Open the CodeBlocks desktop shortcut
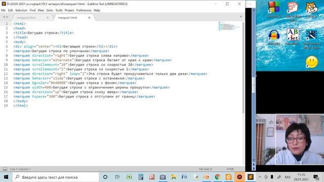 pos(274,9)
